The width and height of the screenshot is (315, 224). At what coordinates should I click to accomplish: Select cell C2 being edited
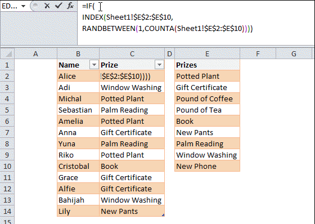[x=132, y=76]
